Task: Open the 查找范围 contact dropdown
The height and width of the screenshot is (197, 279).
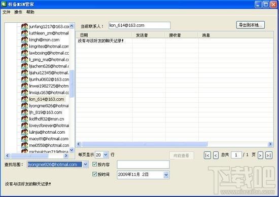Action: (85, 165)
